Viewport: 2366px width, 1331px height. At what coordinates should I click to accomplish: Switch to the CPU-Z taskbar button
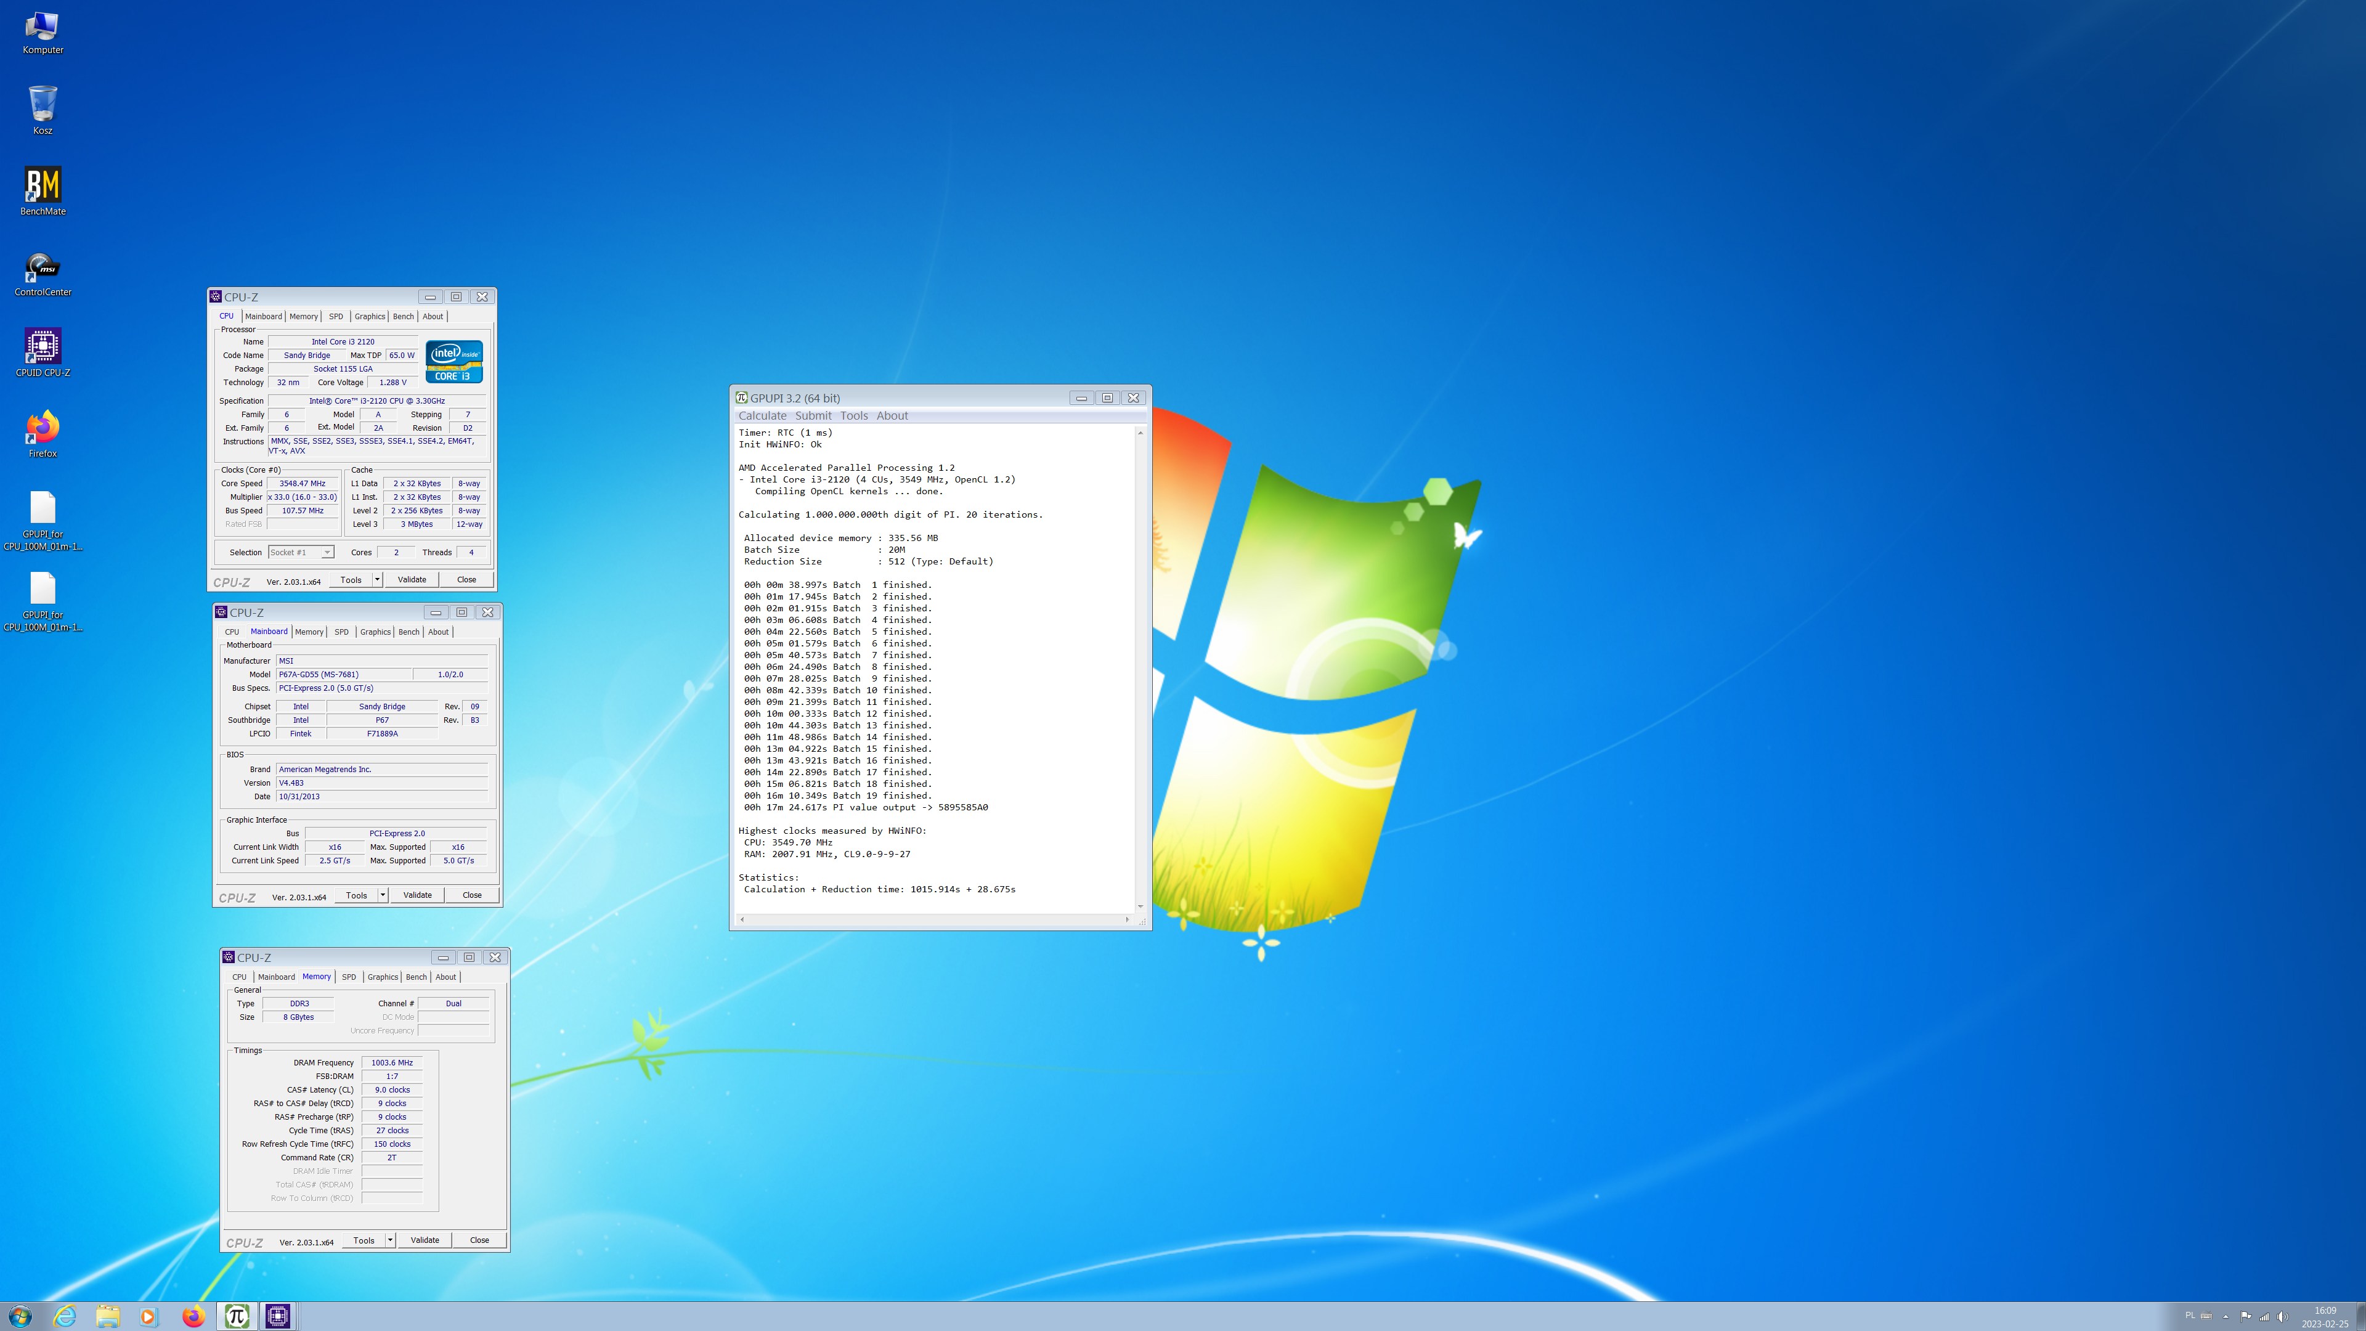point(277,1316)
